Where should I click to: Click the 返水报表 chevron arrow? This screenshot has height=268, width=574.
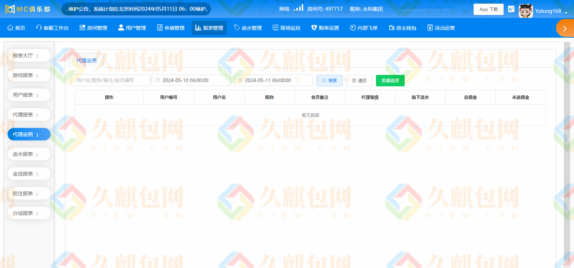pyautogui.click(x=37, y=154)
